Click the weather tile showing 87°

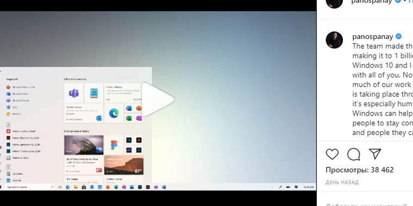[x=124, y=165]
